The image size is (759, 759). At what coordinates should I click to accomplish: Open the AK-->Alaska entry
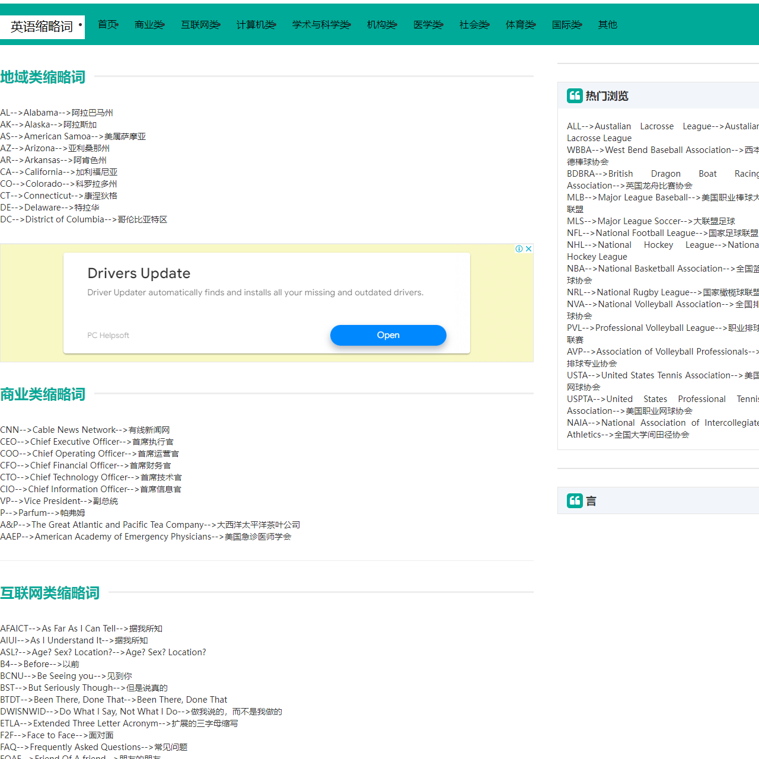coord(48,125)
